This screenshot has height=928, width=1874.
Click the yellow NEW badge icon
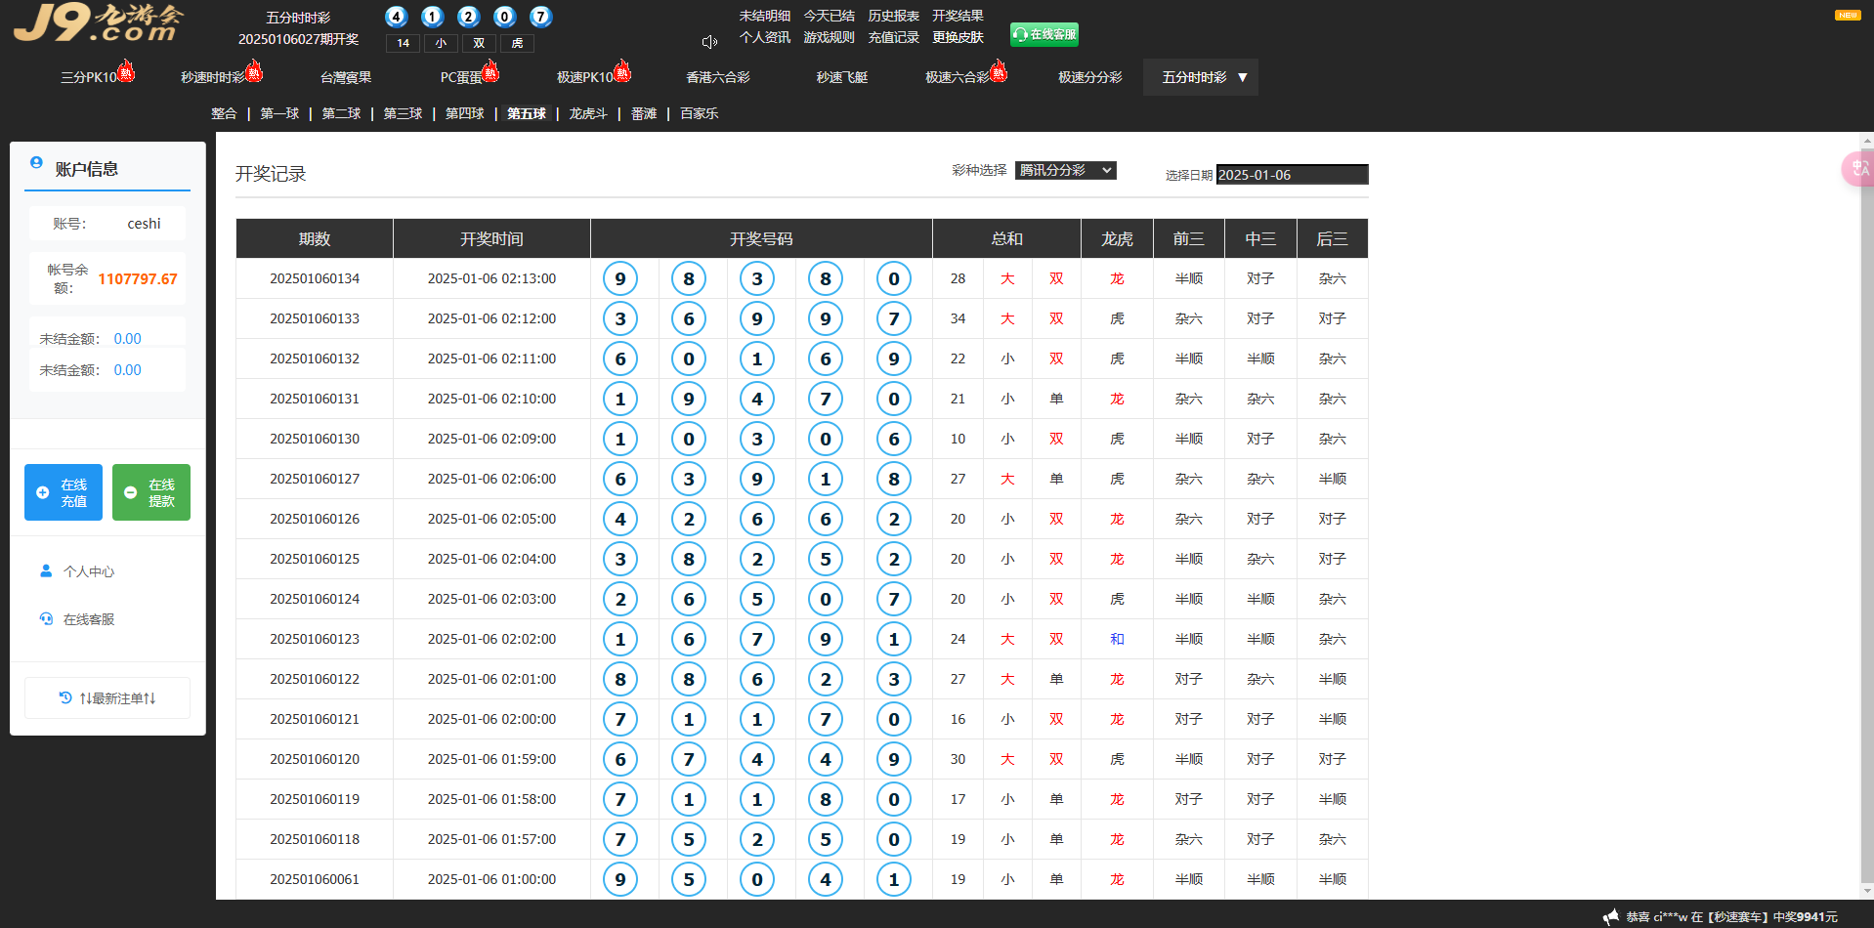(x=1847, y=15)
